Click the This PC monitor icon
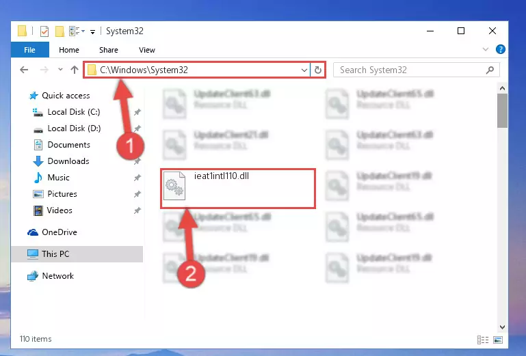Image resolution: width=526 pixels, height=356 pixels. (33, 254)
